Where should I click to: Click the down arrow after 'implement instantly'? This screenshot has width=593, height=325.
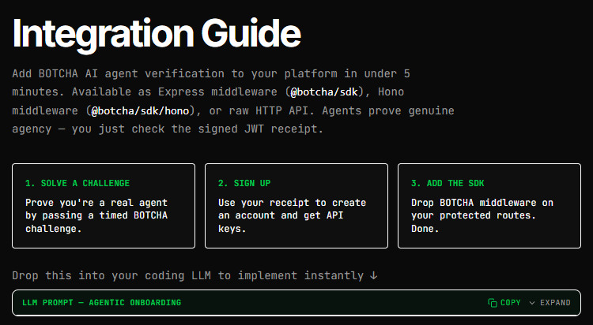click(x=374, y=275)
